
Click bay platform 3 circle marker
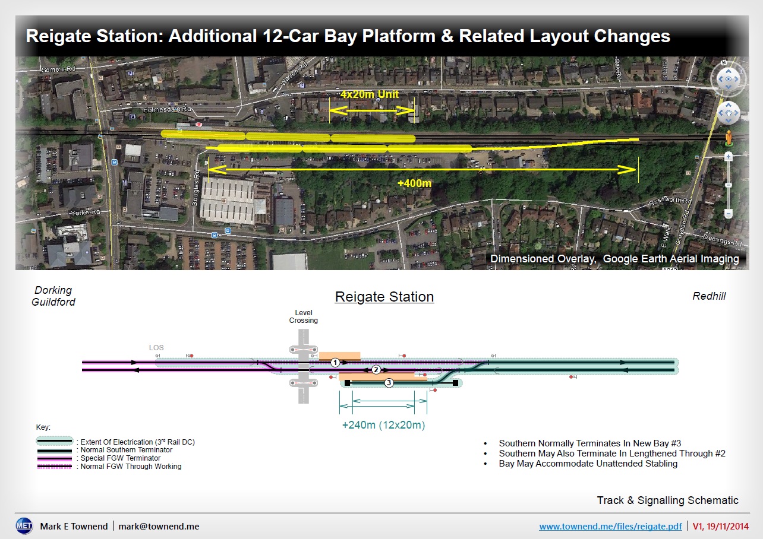coord(389,383)
